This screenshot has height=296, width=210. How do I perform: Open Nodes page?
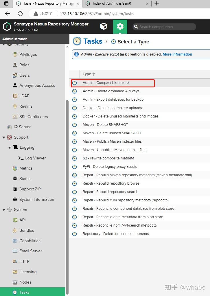pyautogui.click(x=25, y=282)
